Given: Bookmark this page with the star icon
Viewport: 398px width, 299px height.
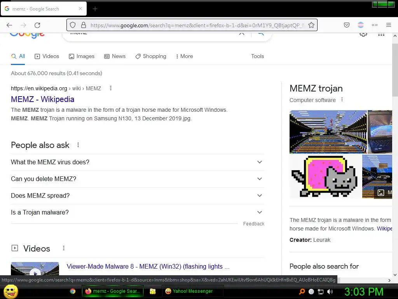Looking at the screenshot, I should pos(311,25).
